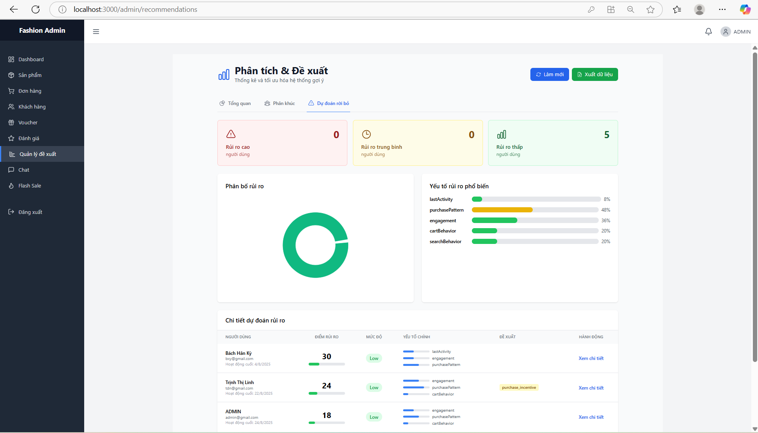Screen dimensions: 758x433
Task: Switch to the Phân khúc tab
Action: tap(280, 103)
